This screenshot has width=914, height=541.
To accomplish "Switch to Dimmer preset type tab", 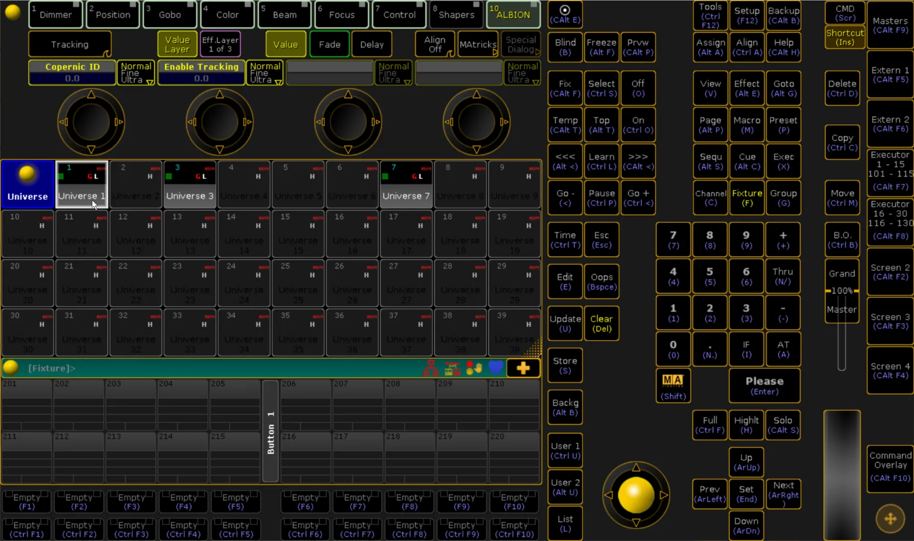I will coord(55,14).
